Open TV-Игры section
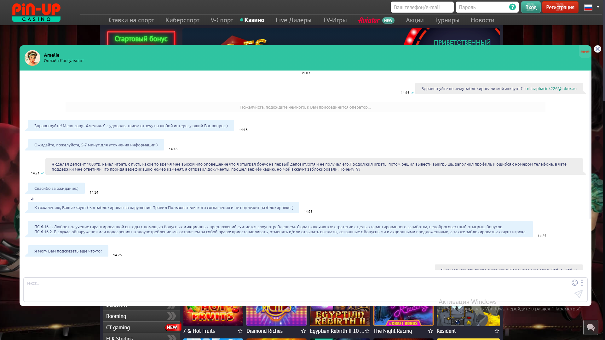This screenshot has width=605, height=340. (335, 20)
